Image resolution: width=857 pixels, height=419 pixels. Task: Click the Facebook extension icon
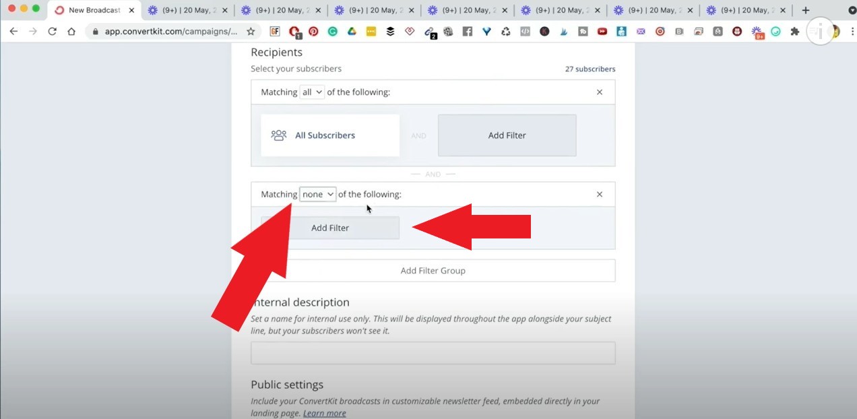pyautogui.click(x=467, y=31)
